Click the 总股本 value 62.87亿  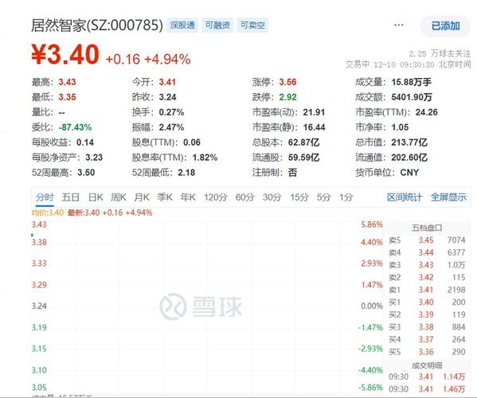[303, 142]
